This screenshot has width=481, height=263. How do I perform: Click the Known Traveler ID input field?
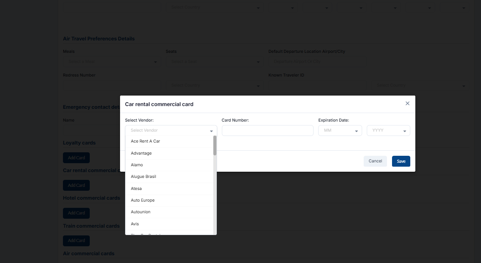pyautogui.click(x=317, y=85)
